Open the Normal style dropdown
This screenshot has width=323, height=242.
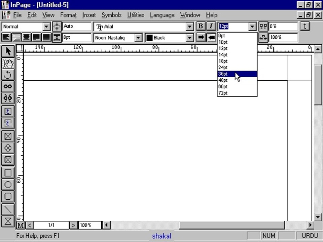(x=46, y=27)
